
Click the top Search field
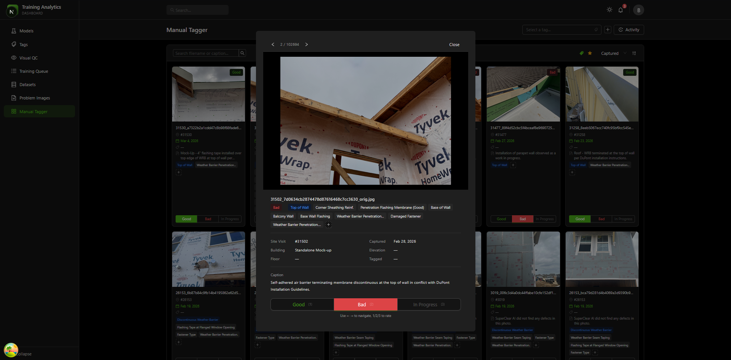pyautogui.click(x=197, y=10)
